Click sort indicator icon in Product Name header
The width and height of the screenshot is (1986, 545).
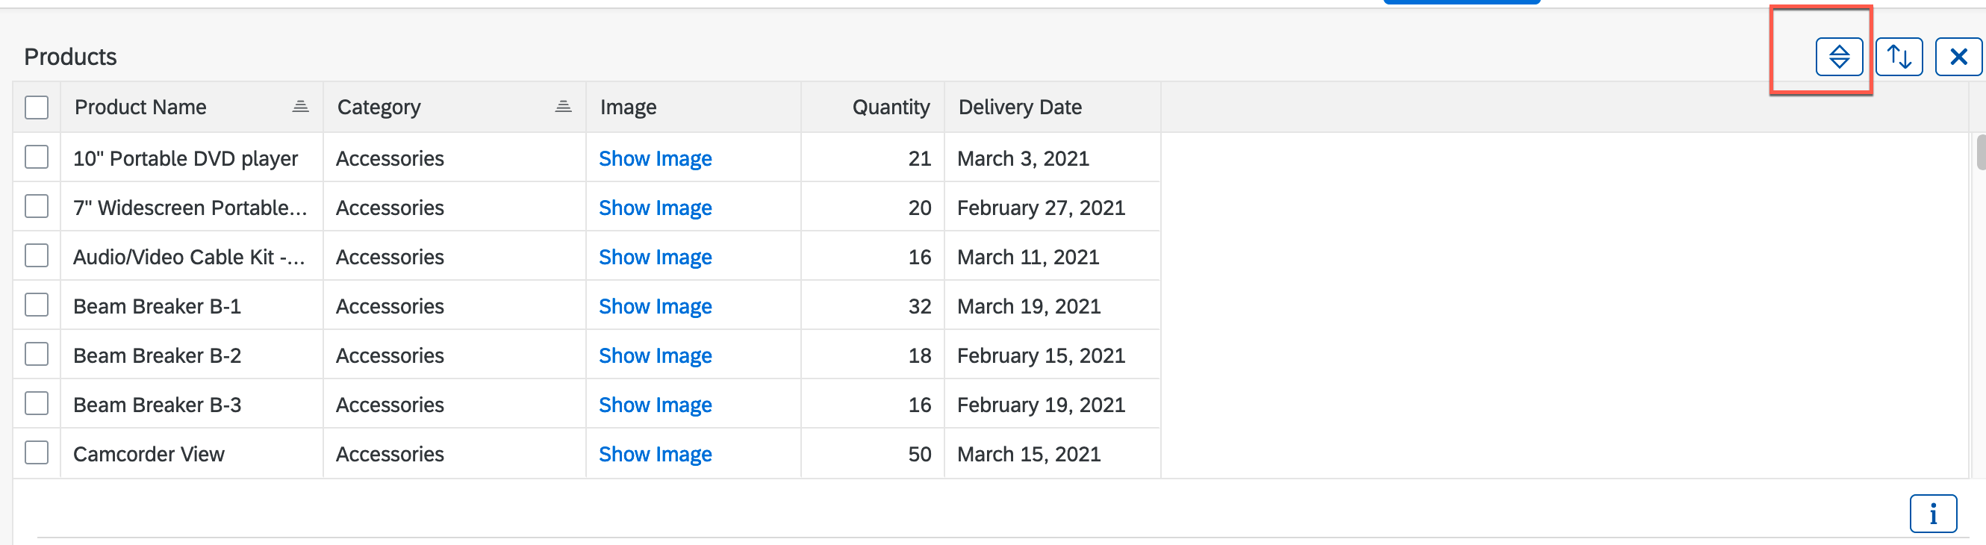(301, 106)
